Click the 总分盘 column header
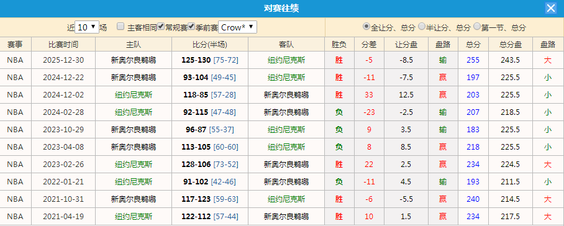The image size is (564, 226). point(511,45)
